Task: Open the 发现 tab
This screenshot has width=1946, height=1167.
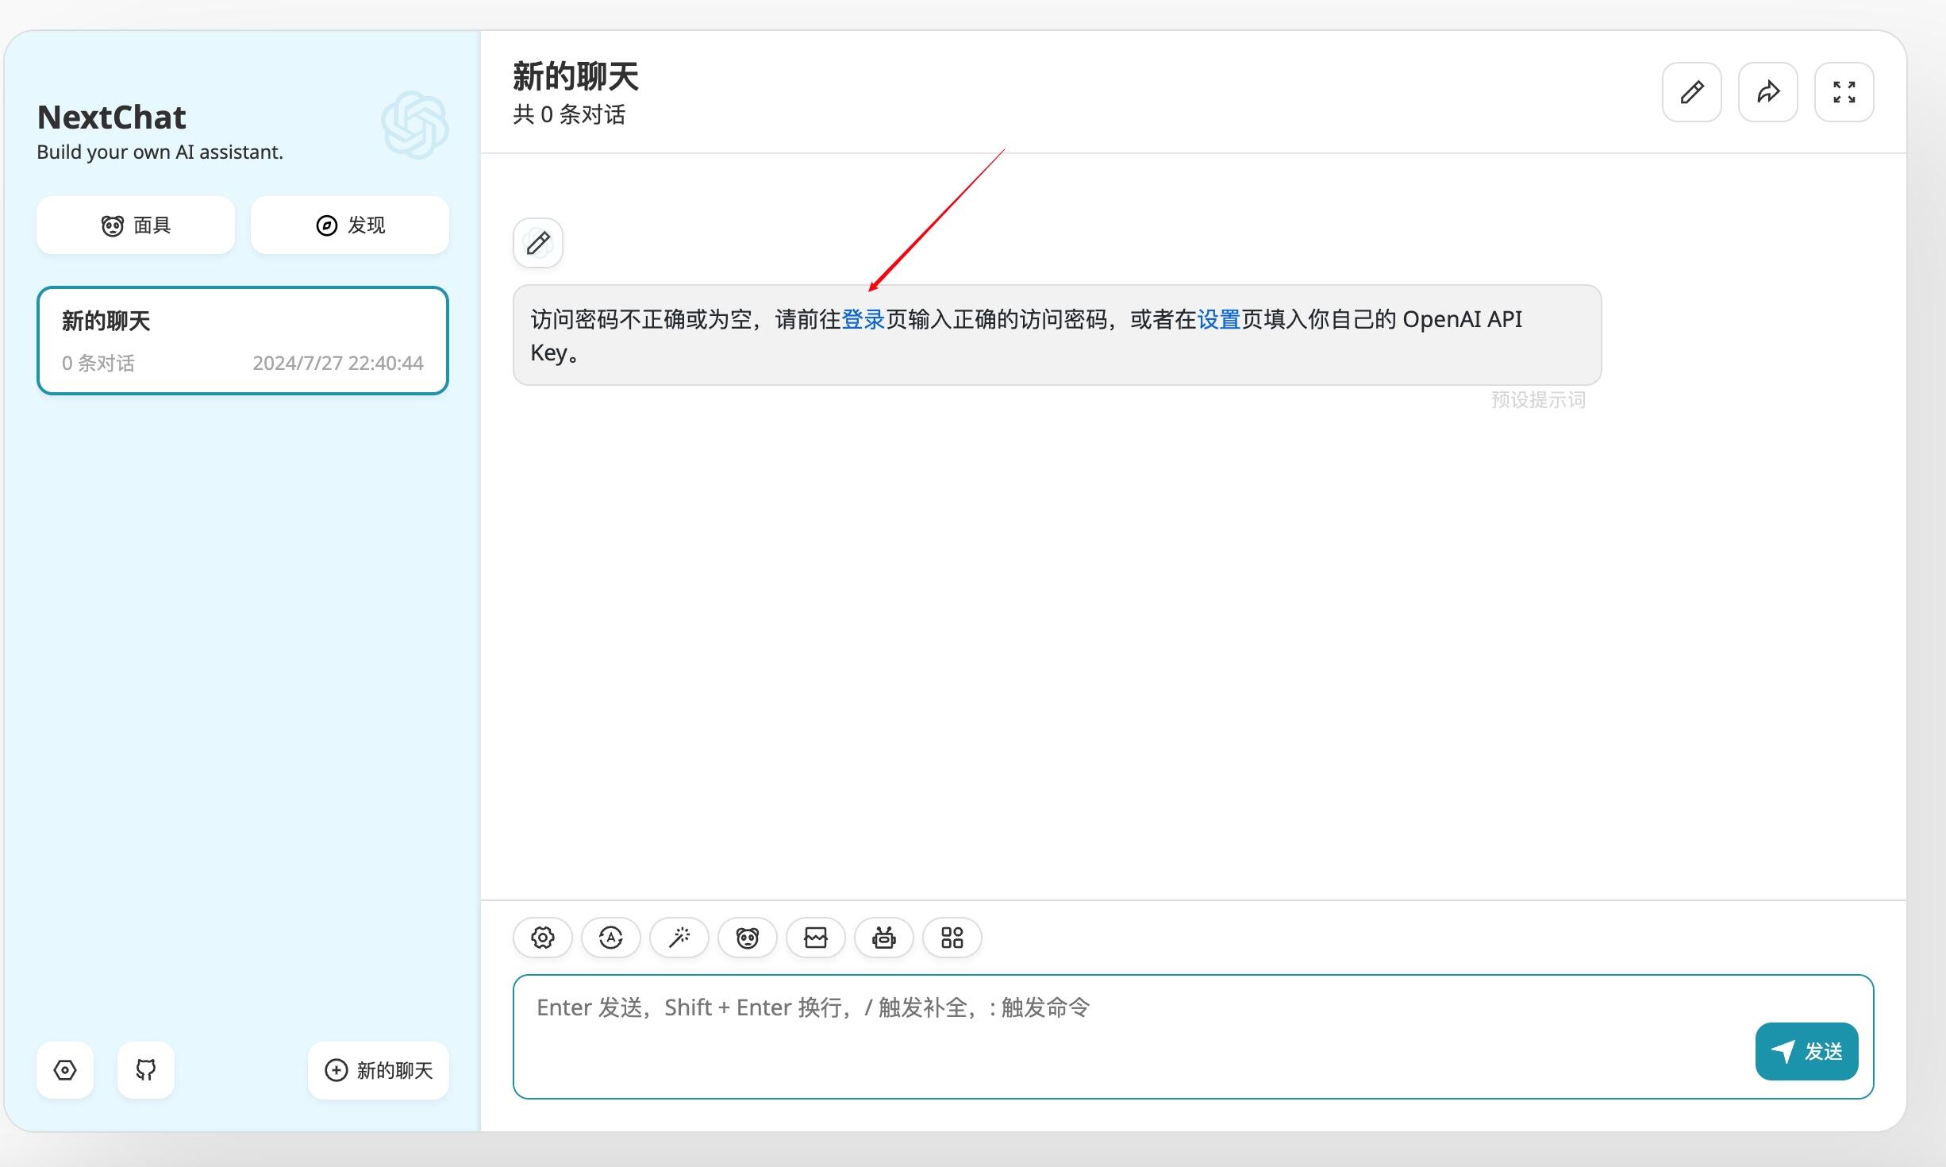Action: pos(349,225)
